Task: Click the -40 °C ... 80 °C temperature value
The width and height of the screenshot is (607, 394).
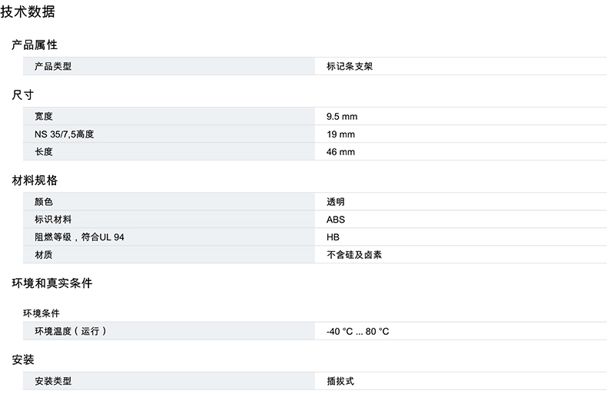Action: point(358,332)
